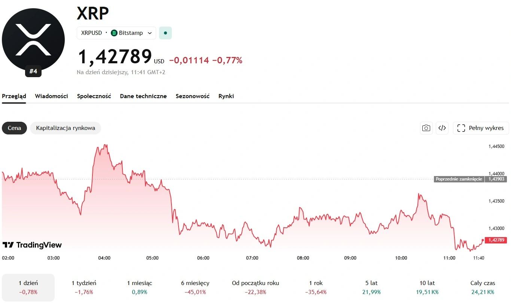The width and height of the screenshot is (511, 303).
Task: Go to the Sezonowość tab
Action: pos(192,96)
